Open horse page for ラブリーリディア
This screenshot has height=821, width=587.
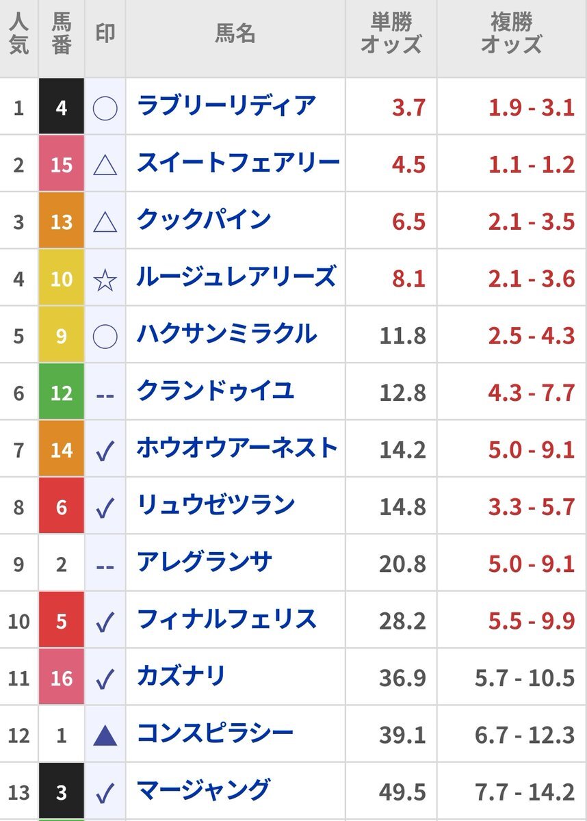226,106
